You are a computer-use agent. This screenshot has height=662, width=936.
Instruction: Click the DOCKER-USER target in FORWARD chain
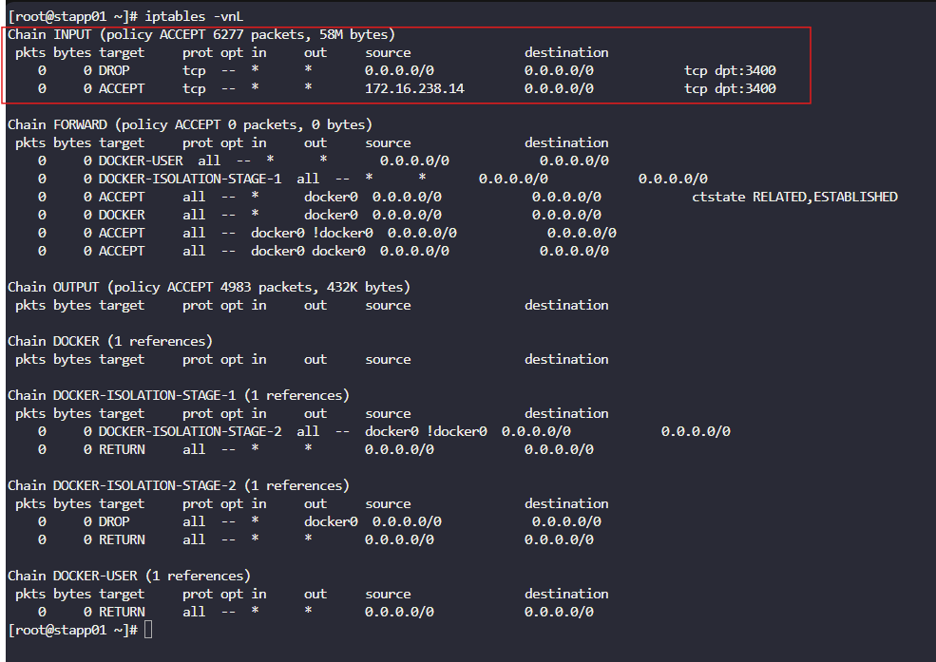pyautogui.click(x=141, y=161)
